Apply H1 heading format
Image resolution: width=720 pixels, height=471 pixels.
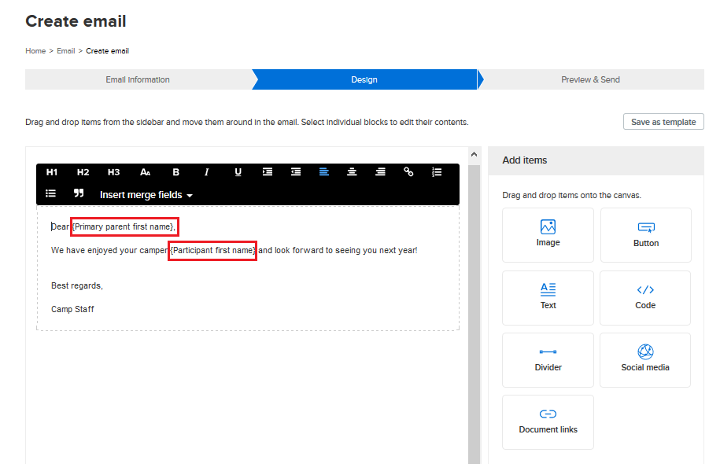pos(52,172)
